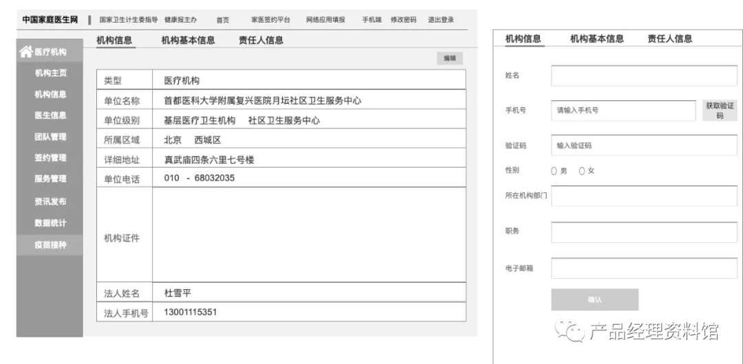This screenshot has width=743, height=364.
Task: Open 网络应用填报 link
Action: tap(325, 20)
